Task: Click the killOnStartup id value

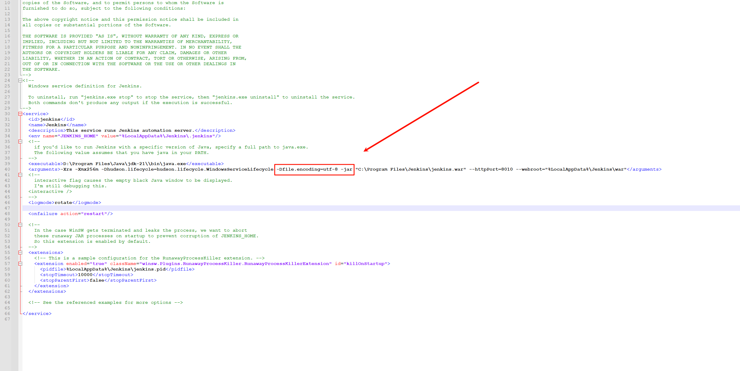Action: click(365, 264)
